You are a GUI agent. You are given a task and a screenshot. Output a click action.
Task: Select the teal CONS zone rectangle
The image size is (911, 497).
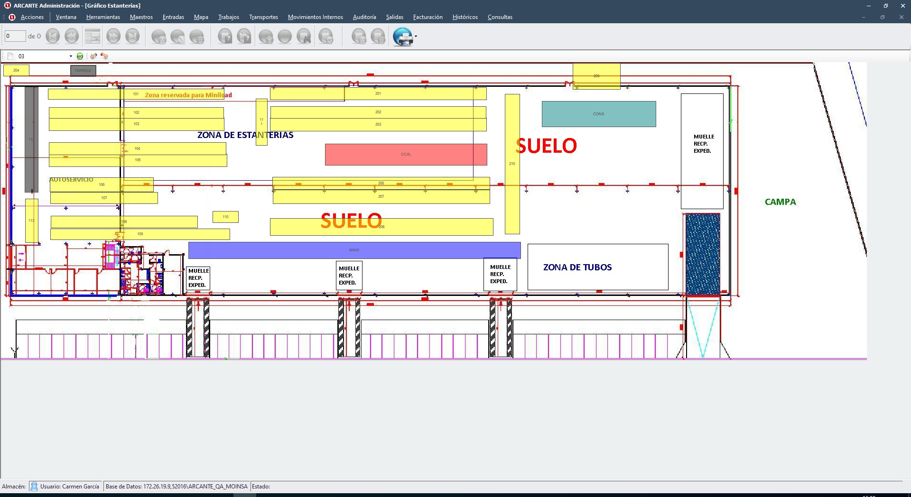click(x=599, y=114)
